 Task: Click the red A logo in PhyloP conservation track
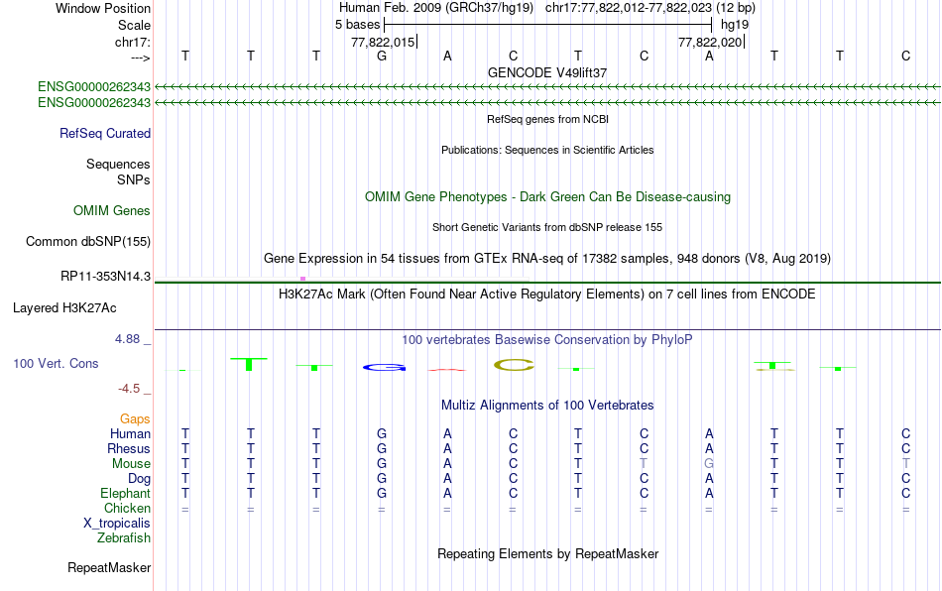pyautogui.click(x=447, y=369)
